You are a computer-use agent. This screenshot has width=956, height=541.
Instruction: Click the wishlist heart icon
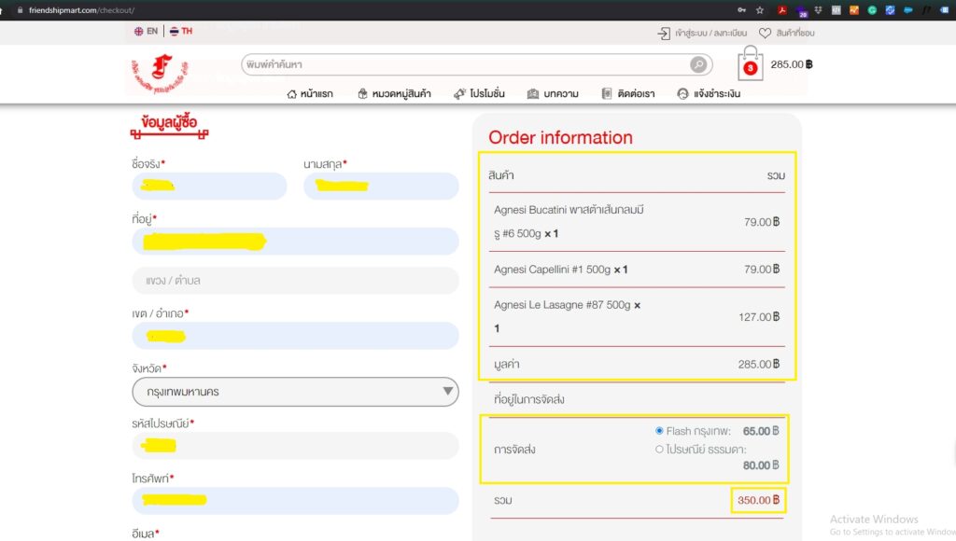click(765, 33)
